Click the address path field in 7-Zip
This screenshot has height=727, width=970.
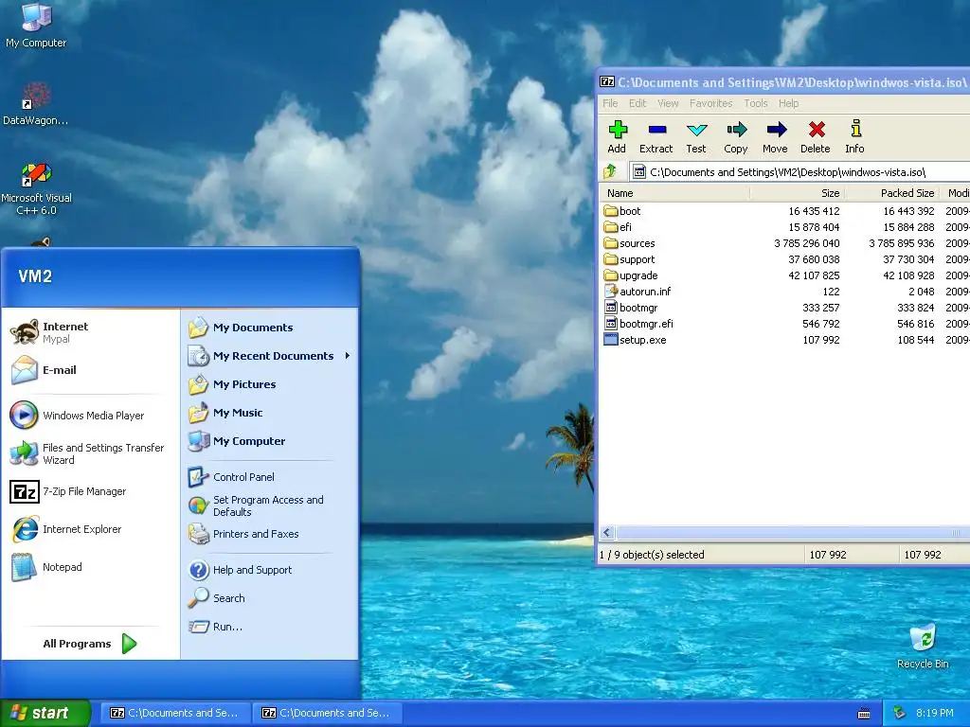[x=799, y=172]
